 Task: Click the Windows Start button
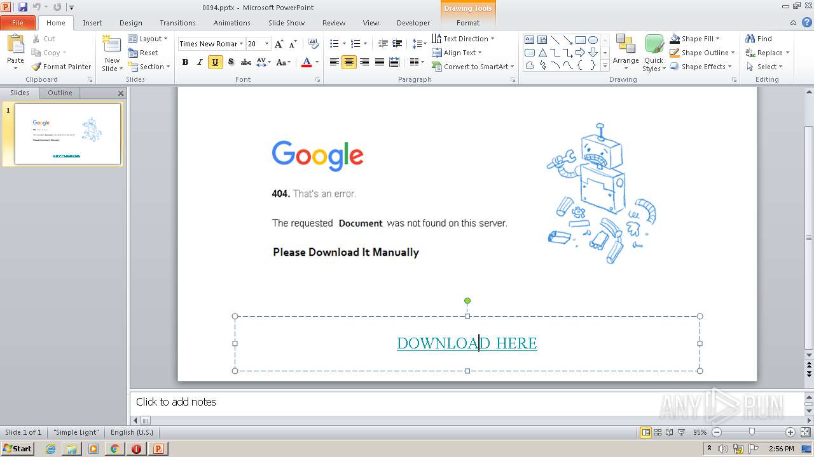[x=18, y=449]
